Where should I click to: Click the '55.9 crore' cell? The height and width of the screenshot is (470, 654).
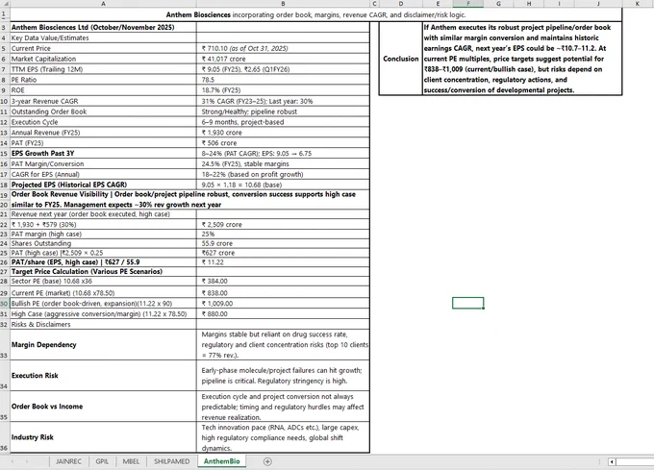click(x=283, y=243)
